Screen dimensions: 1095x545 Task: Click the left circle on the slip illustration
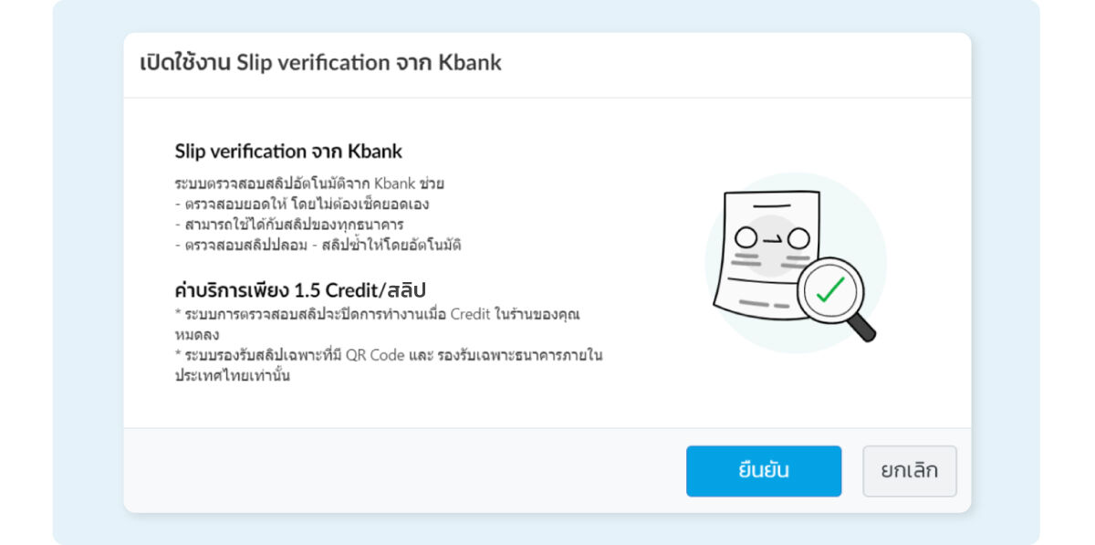pos(746,239)
